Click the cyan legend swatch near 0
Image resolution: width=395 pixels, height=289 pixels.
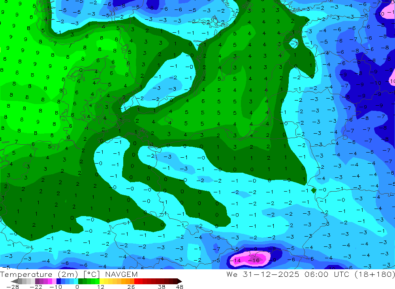pos(76,281)
